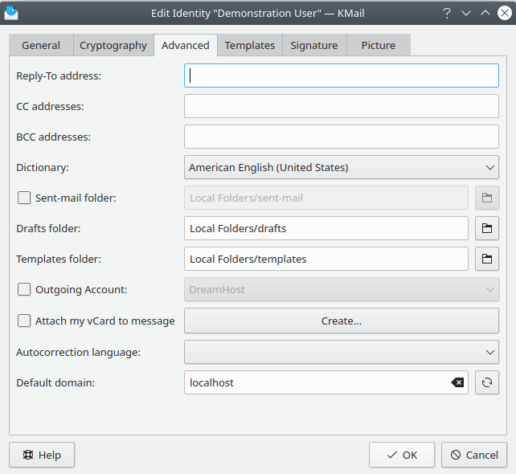Clear the Default domain text field

click(458, 382)
